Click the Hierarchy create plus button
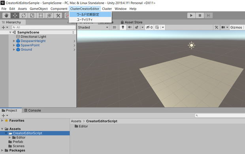 [5, 27]
